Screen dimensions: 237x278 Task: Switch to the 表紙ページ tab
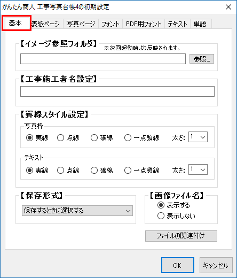46,24
